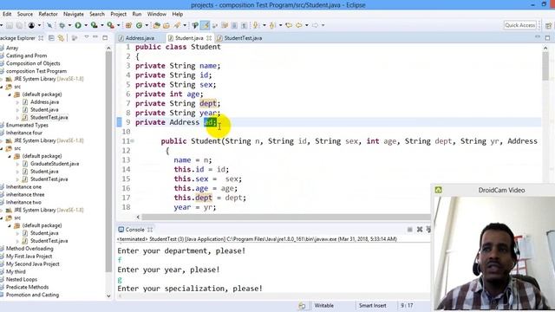Click the Quick Access field
The height and width of the screenshot is (312, 555).
tap(520, 25)
